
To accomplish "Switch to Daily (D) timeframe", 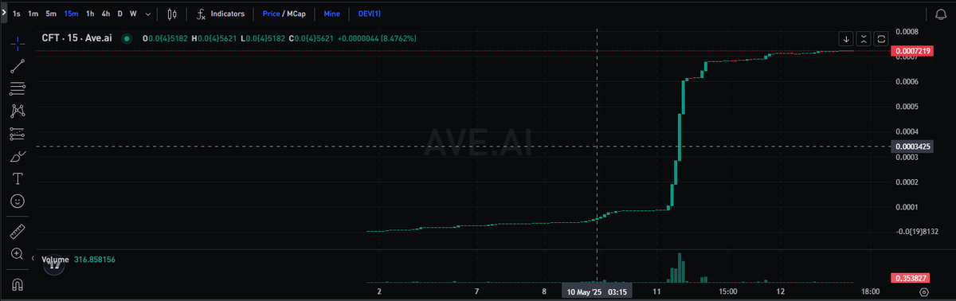I will (120, 14).
